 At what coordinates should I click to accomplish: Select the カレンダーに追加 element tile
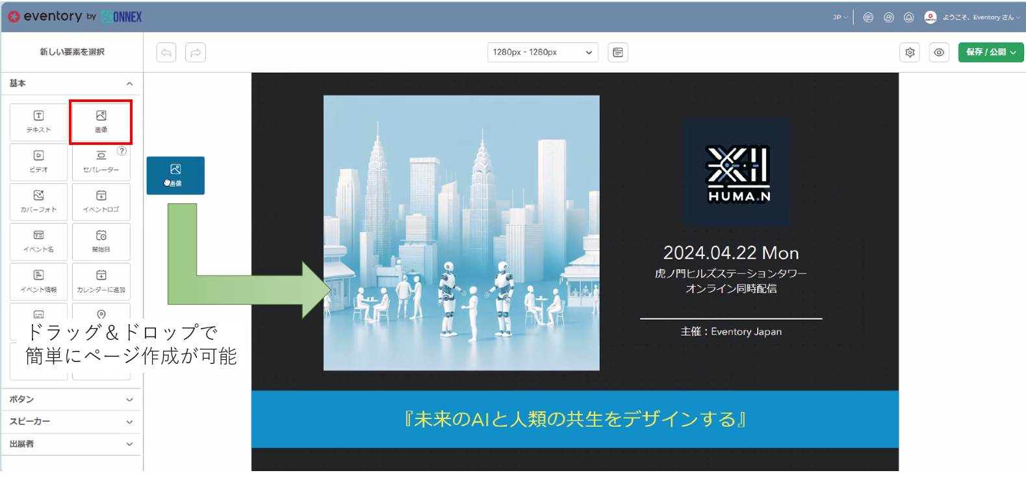101,281
